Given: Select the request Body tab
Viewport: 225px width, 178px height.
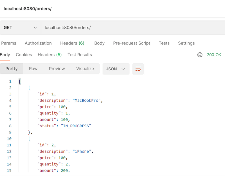Looking at the screenshot, I should 99,43.
